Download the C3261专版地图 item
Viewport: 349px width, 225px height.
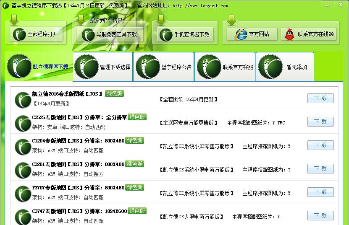coord(320,169)
